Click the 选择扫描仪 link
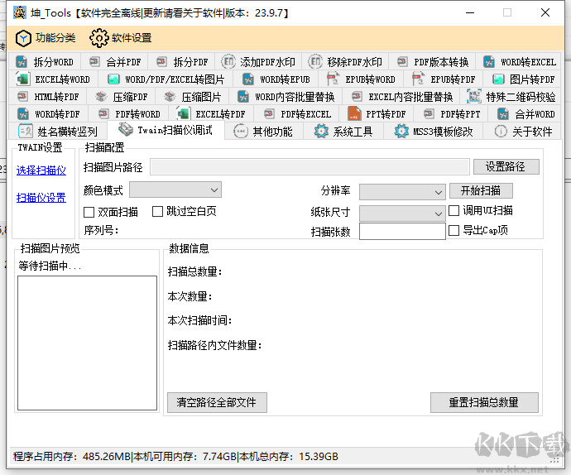Image resolution: width=571 pixels, height=475 pixels. coord(41,170)
